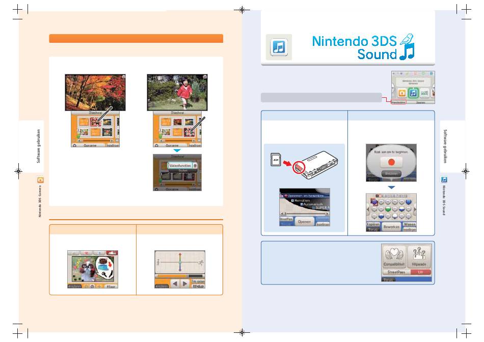
Task: Tap the left arrow in the video editing screenshot
Action: pos(175,284)
